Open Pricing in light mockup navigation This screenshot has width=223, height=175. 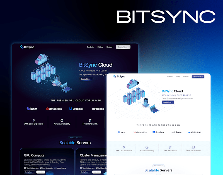pyautogui.click(x=178, y=76)
